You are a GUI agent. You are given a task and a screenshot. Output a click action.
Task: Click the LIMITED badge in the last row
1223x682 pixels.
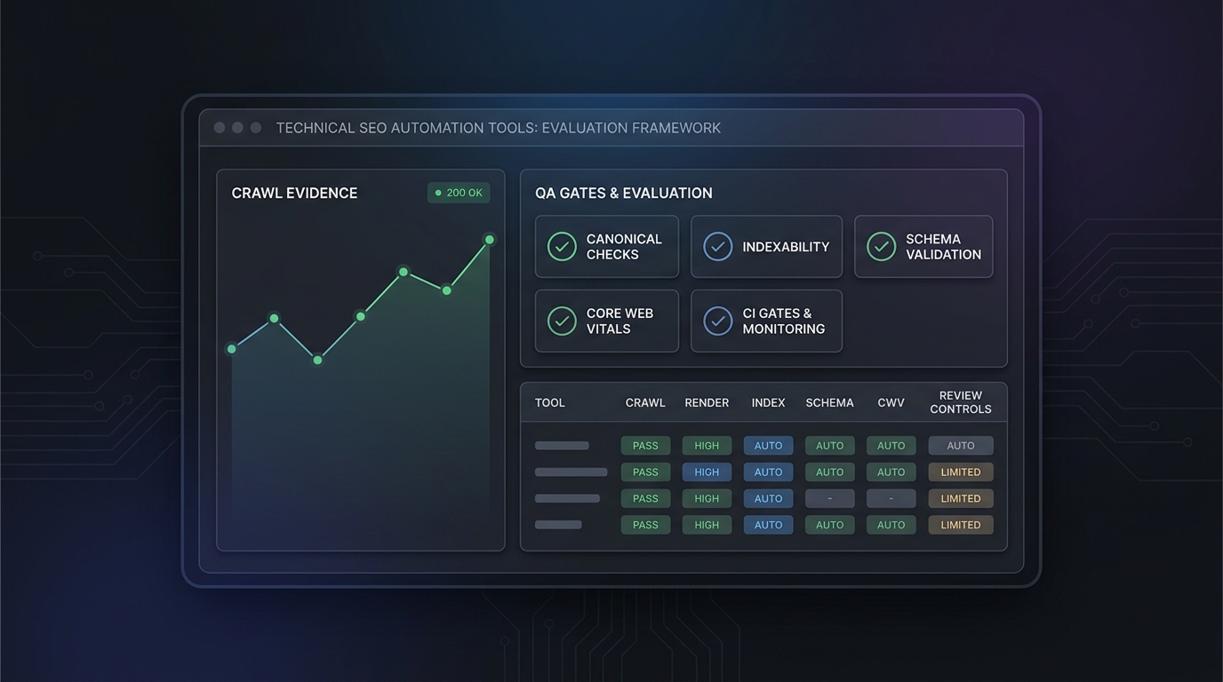[961, 525]
